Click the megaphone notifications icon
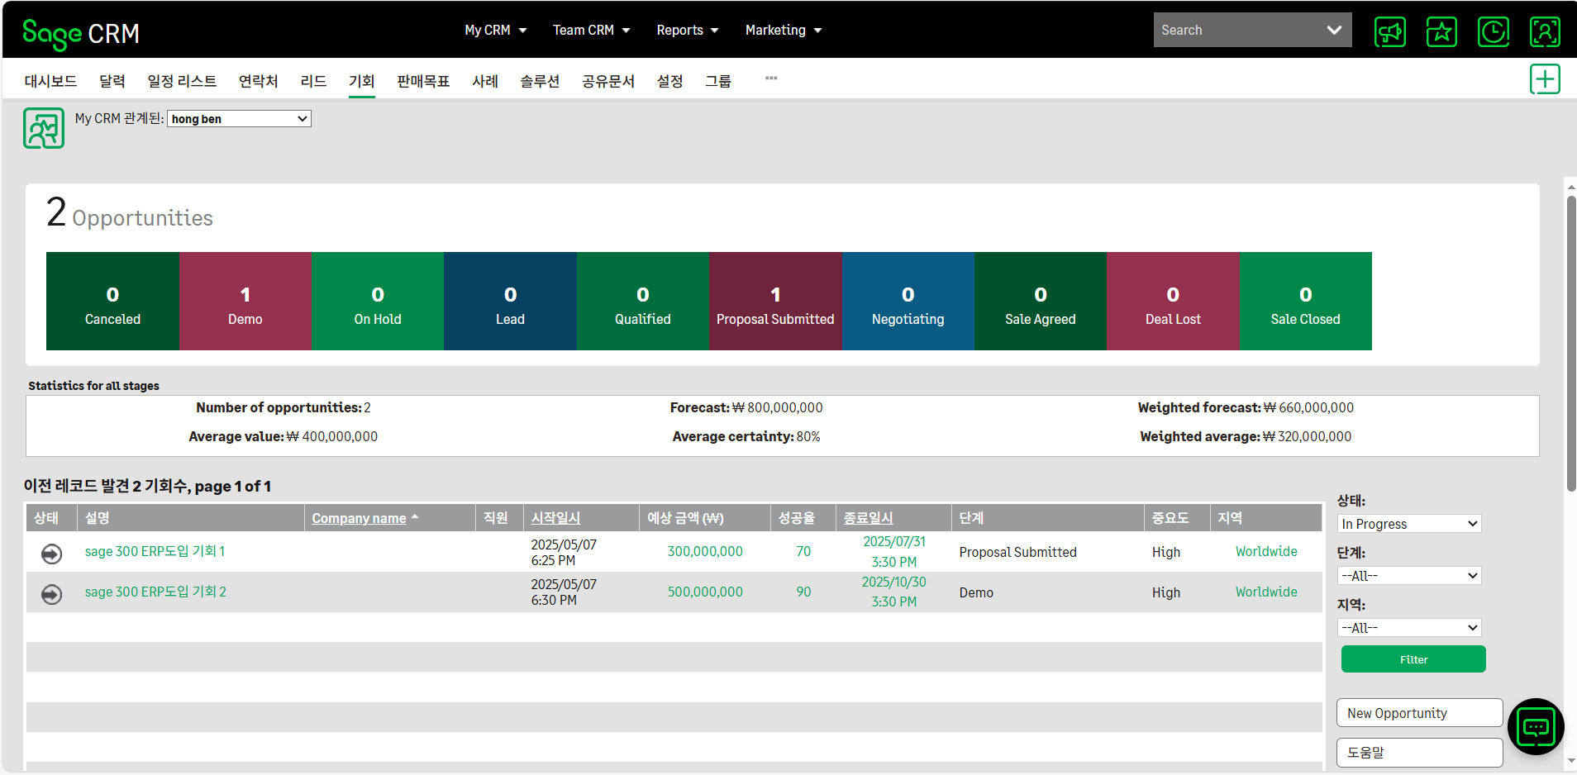The height and width of the screenshot is (775, 1577). tap(1389, 32)
